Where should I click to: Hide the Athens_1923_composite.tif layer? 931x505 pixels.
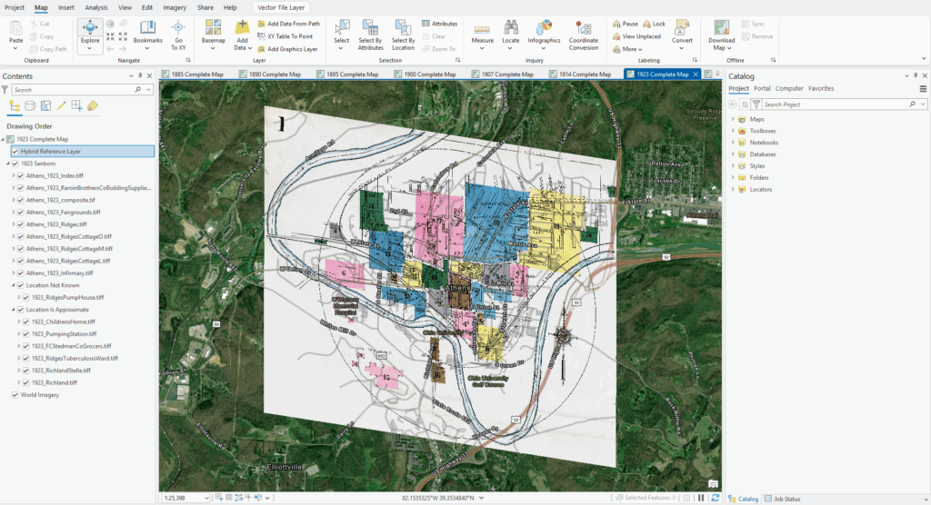21,200
